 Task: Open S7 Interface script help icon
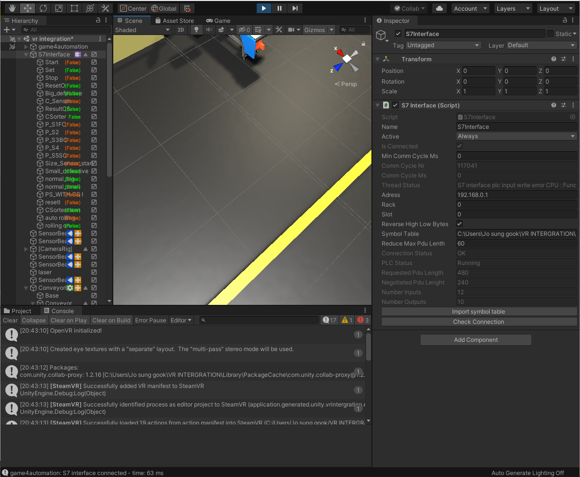click(x=554, y=105)
